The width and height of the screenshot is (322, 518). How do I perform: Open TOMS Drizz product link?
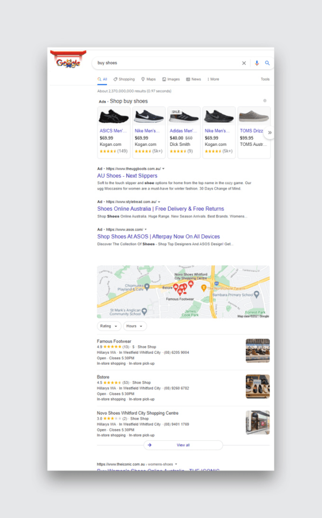(x=251, y=131)
